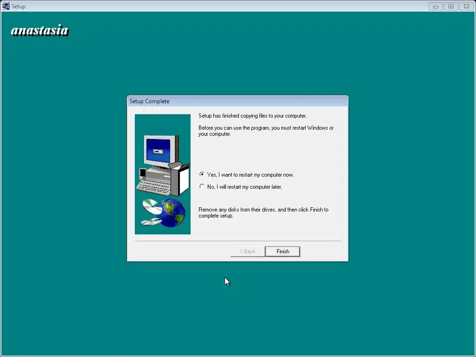Click the Finish button
Screen dimensions: 476x357
283,251
